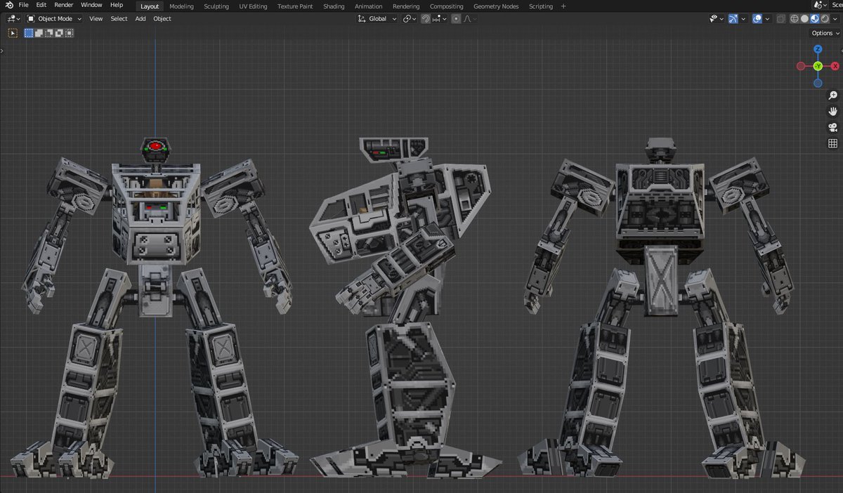
Task: Toggle the viewport overlays button
Action: tap(757, 19)
